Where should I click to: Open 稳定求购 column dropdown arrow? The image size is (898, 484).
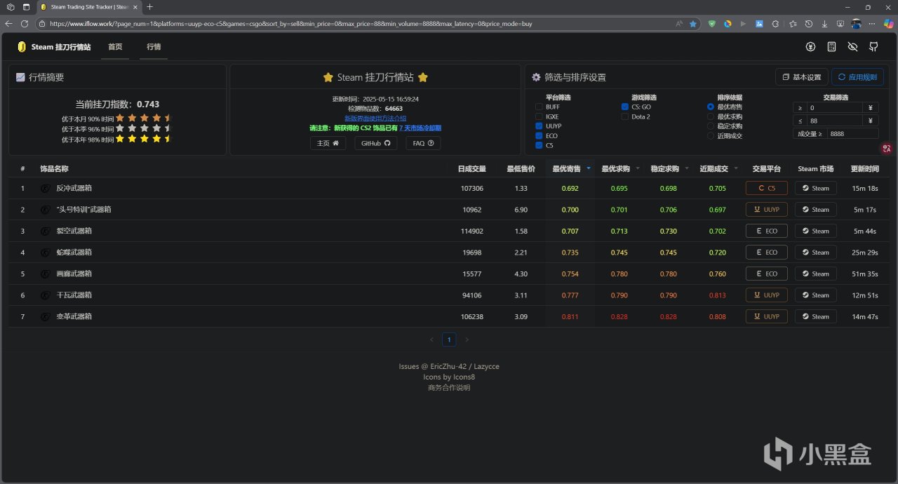click(687, 168)
